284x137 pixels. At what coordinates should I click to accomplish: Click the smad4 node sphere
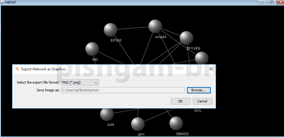(155, 26)
